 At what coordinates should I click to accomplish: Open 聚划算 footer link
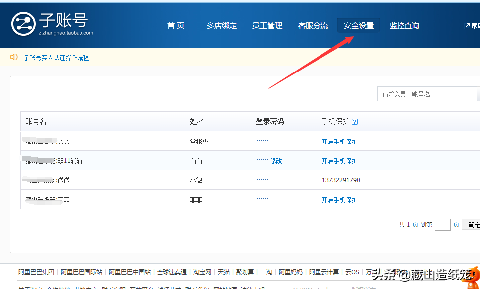[x=245, y=272]
